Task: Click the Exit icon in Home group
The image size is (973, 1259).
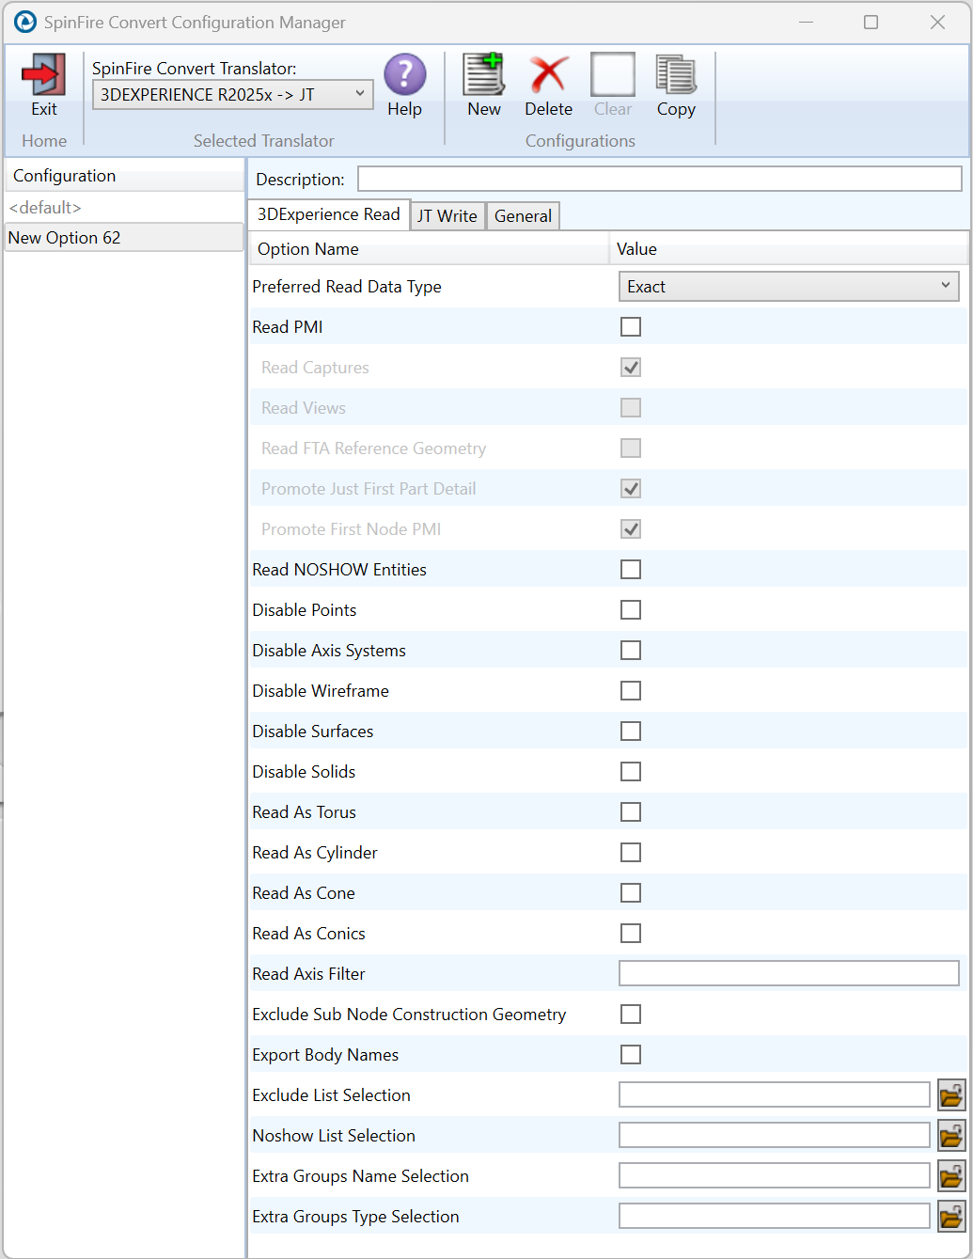Action: coord(44,75)
